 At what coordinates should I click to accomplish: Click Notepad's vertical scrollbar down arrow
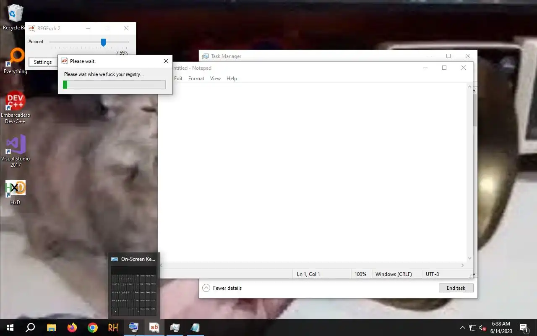[469, 258]
